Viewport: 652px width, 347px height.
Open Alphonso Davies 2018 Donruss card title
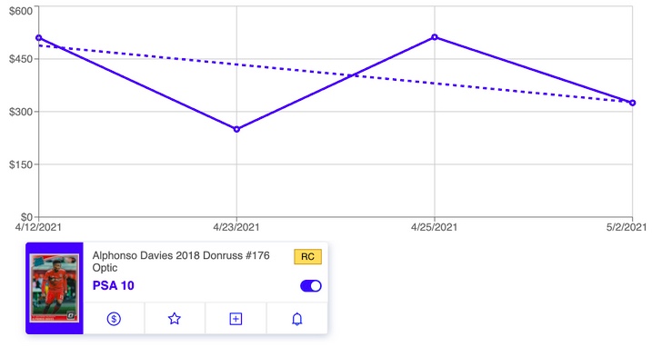(181, 261)
